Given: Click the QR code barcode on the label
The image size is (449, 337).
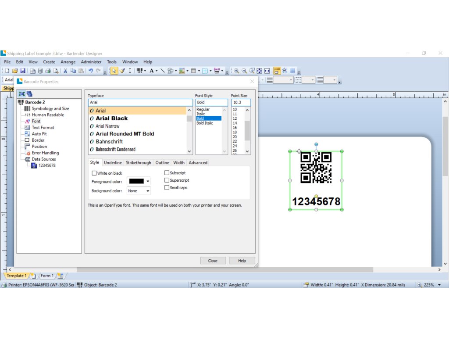Looking at the screenshot, I should [316, 168].
